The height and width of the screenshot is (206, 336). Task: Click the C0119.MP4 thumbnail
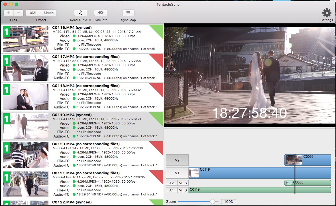click(x=26, y=126)
